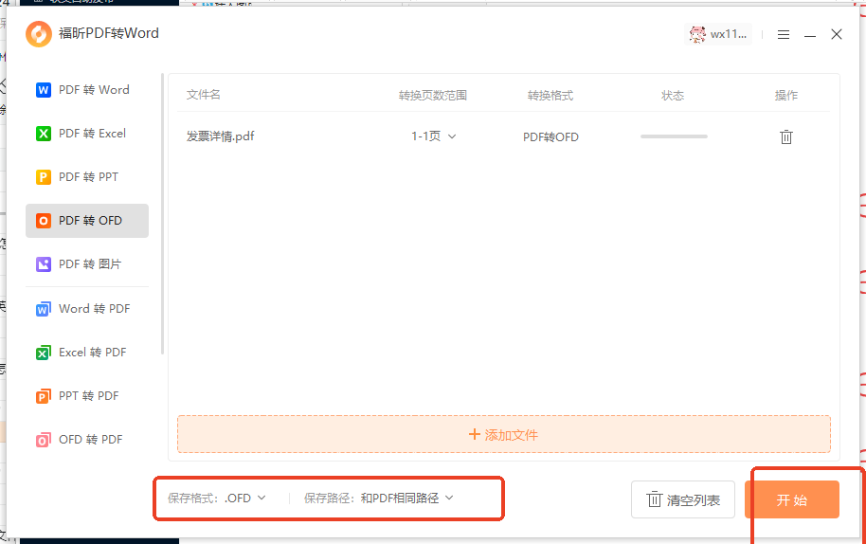Click the wx11... account name

(728, 34)
